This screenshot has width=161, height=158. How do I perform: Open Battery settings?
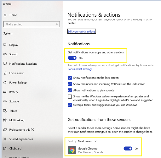(14, 92)
